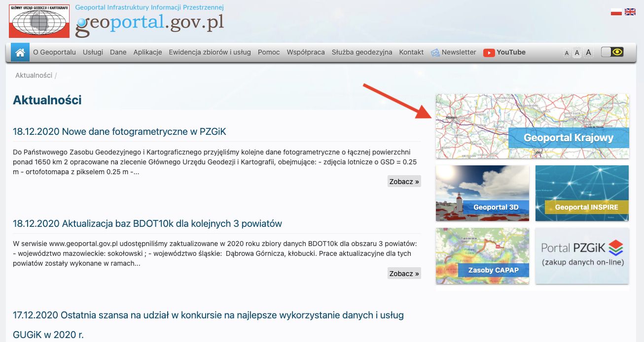The image size is (644, 342).
Task: Click the YouTube icon in the top bar
Action: coord(488,52)
